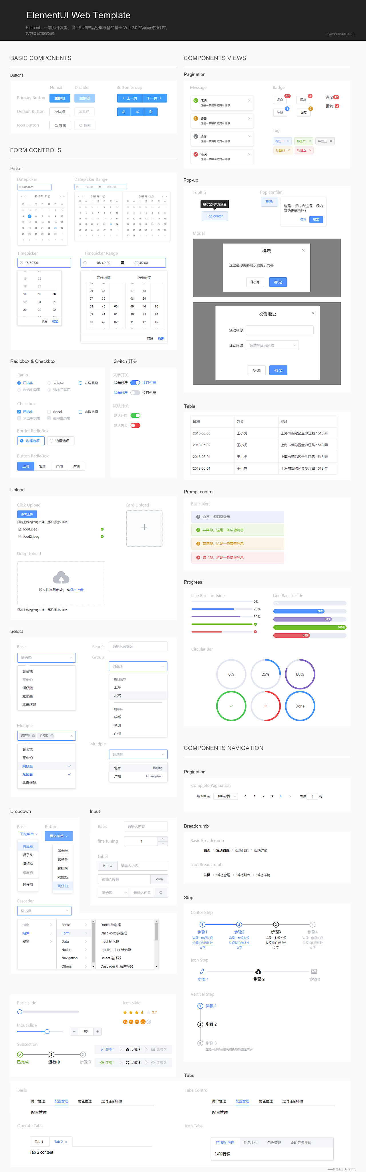Remove the 蚵仔煎 tag in Multiple select
The width and height of the screenshot is (366, 1172).
pos(33,736)
